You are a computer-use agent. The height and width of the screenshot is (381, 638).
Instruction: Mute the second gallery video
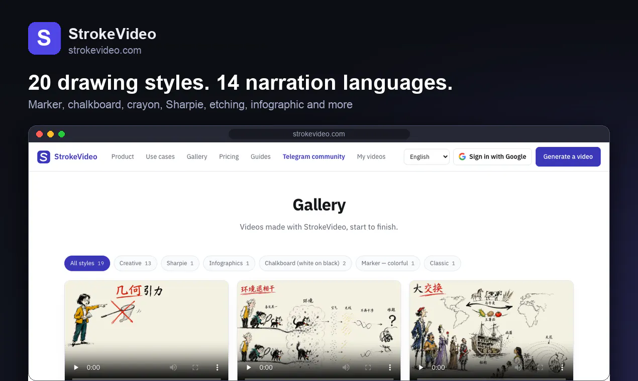click(346, 367)
